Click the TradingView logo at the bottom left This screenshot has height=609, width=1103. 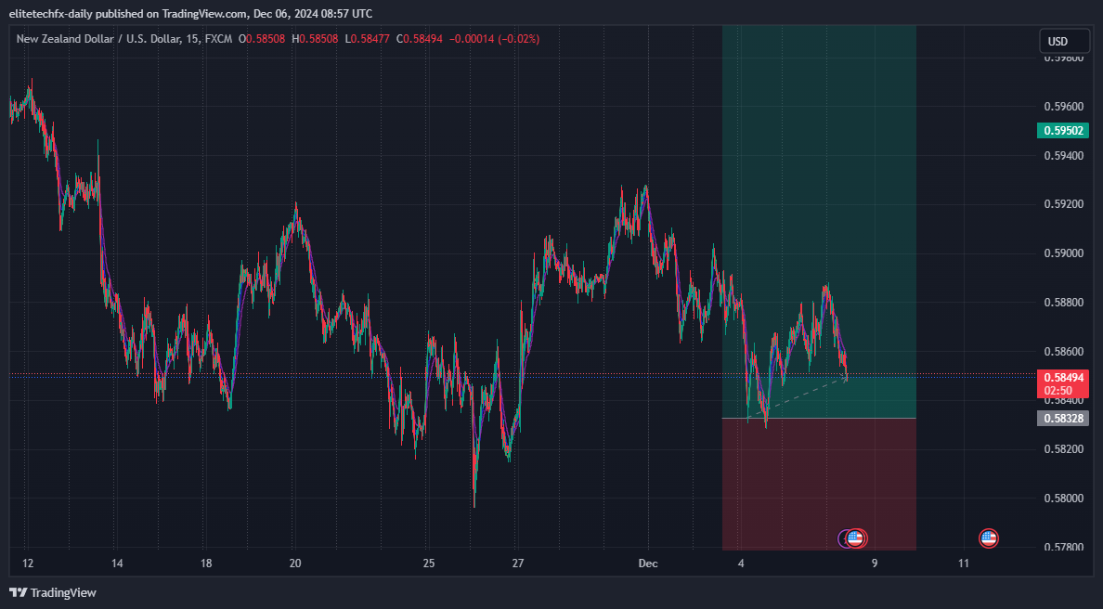pyautogui.click(x=53, y=593)
